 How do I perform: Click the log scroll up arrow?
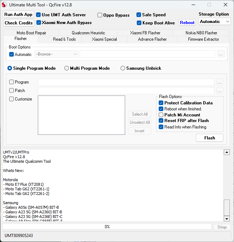[227, 152]
